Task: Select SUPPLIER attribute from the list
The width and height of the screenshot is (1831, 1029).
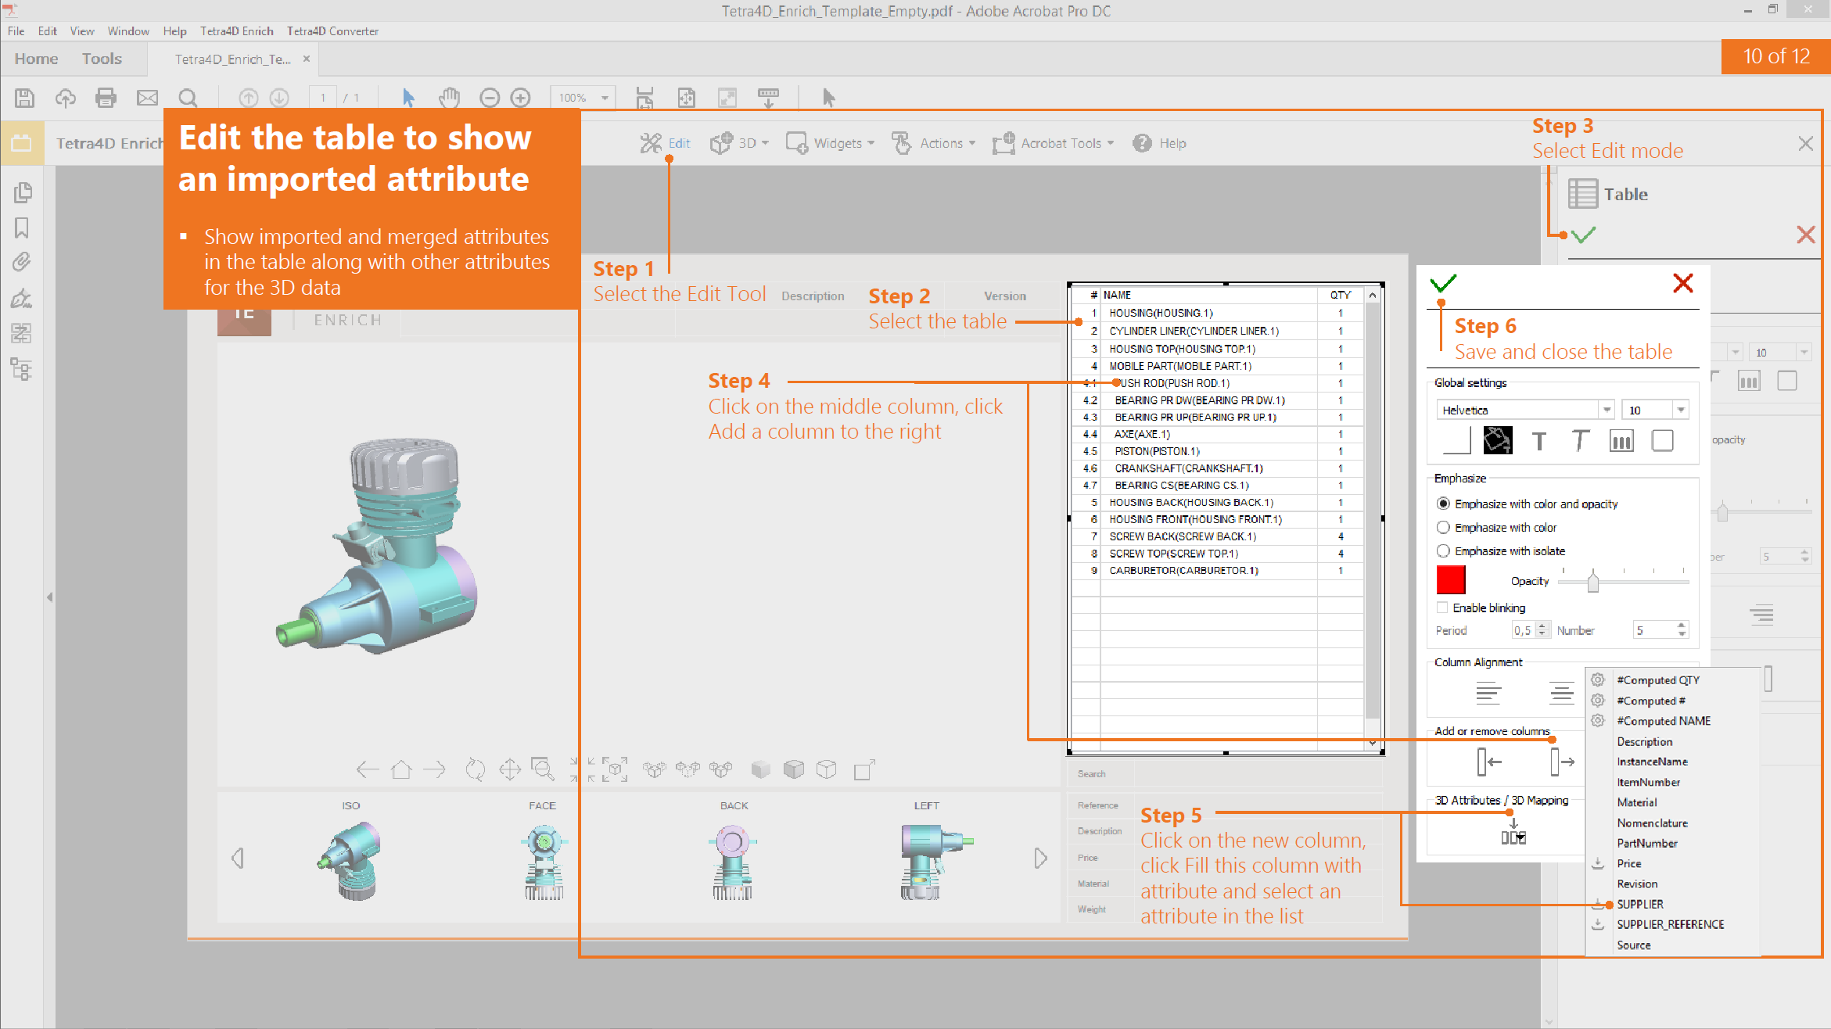Action: coord(1640,904)
